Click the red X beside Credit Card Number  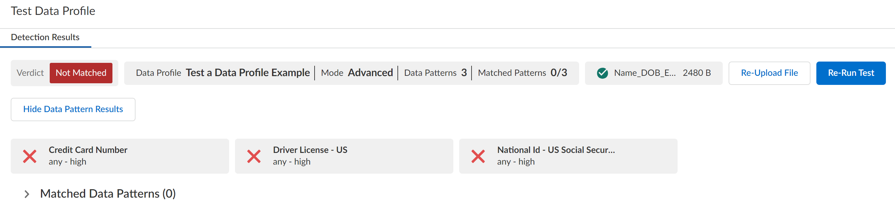click(x=30, y=156)
